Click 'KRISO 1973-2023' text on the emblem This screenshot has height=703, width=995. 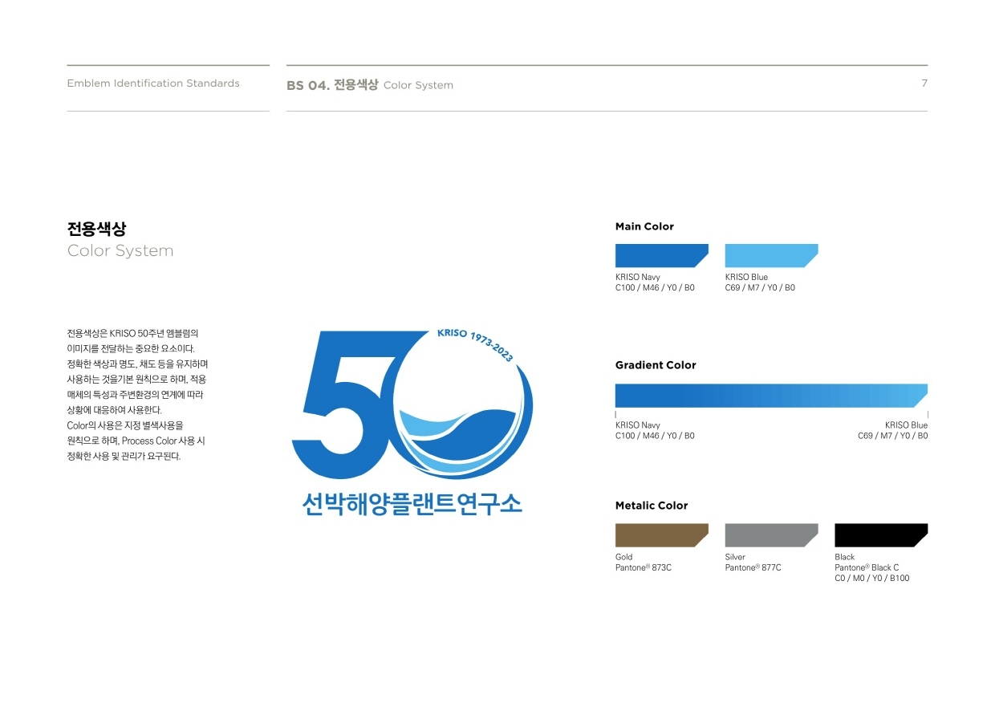pyautogui.click(x=475, y=344)
